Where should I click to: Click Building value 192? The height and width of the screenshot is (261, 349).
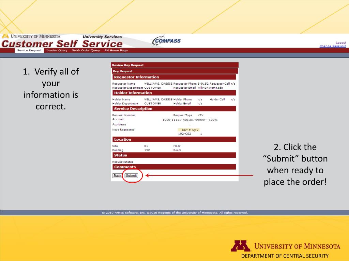click(147, 150)
